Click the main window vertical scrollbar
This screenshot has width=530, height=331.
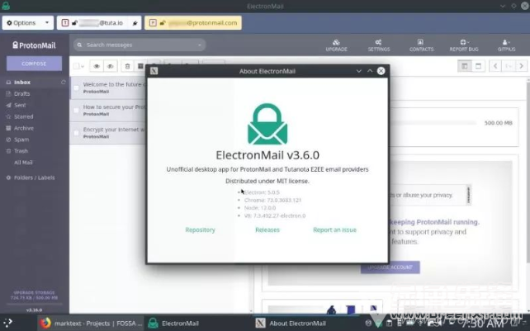click(x=528, y=171)
